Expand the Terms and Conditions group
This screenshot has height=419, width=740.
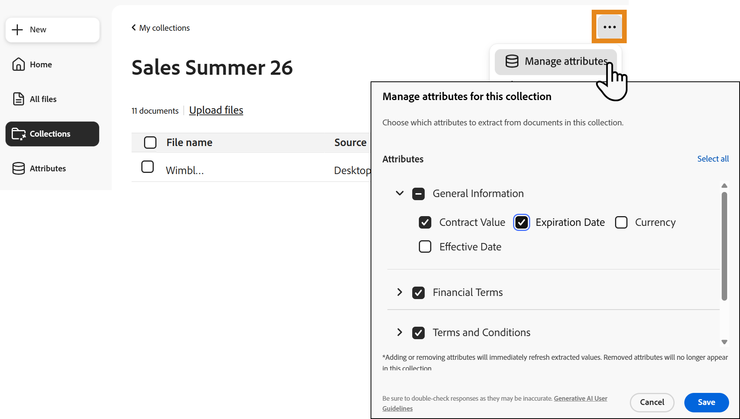[399, 332]
